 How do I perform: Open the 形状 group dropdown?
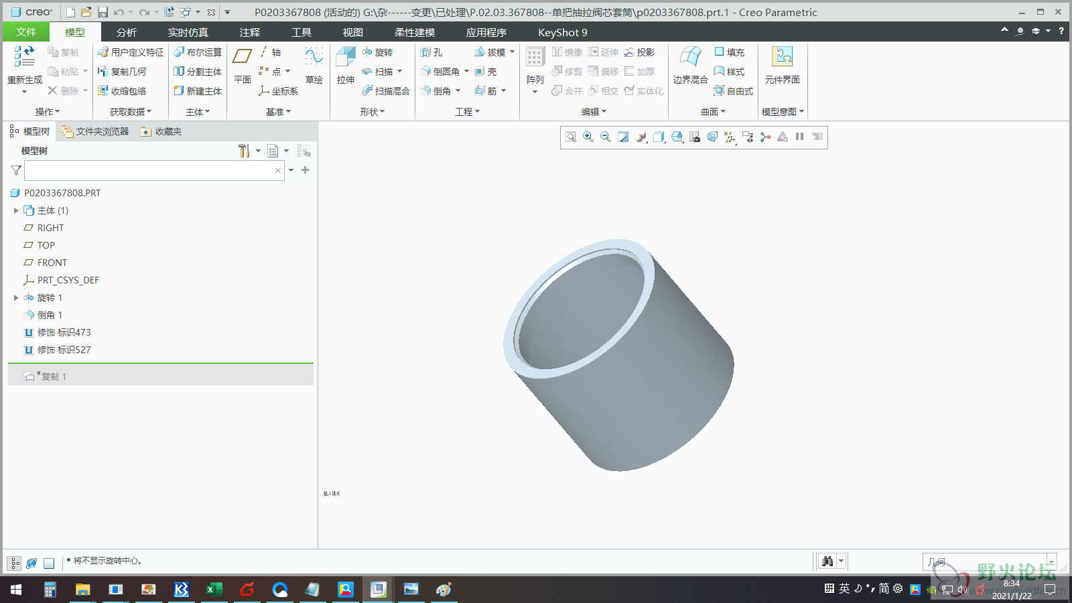(373, 112)
